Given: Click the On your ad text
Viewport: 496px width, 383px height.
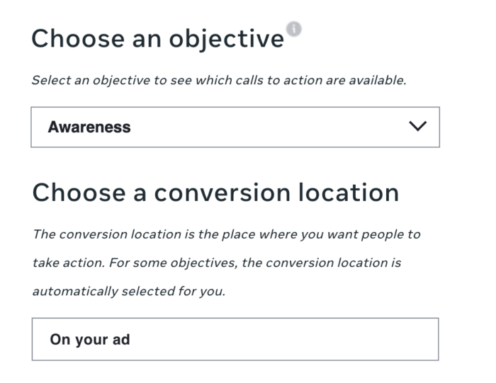Looking at the screenshot, I should point(90,340).
